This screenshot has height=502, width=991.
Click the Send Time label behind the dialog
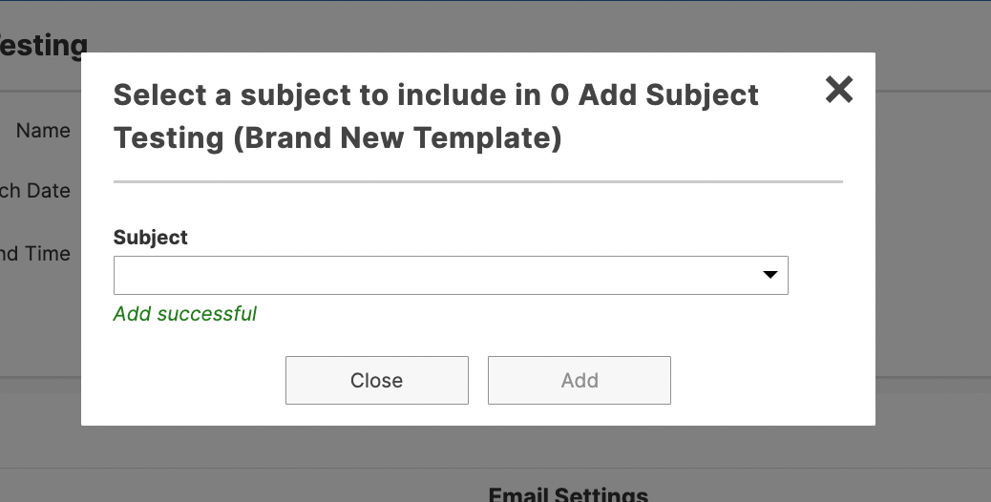[34, 254]
